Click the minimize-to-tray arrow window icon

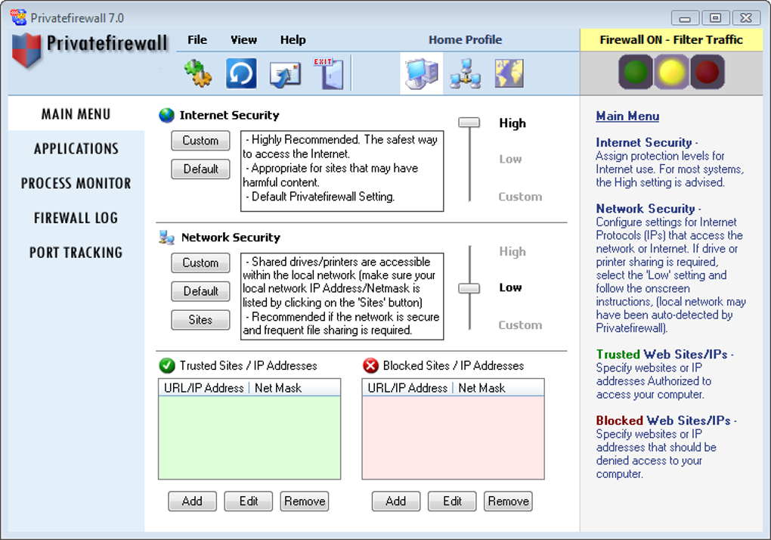(285, 74)
